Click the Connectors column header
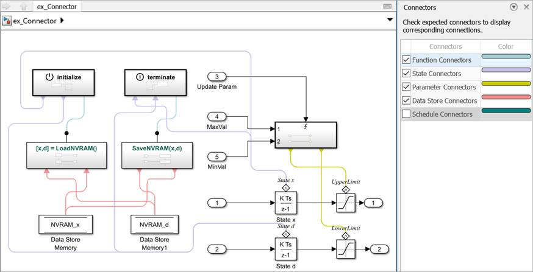Viewport: 533px width, 272px height. pos(445,46)
